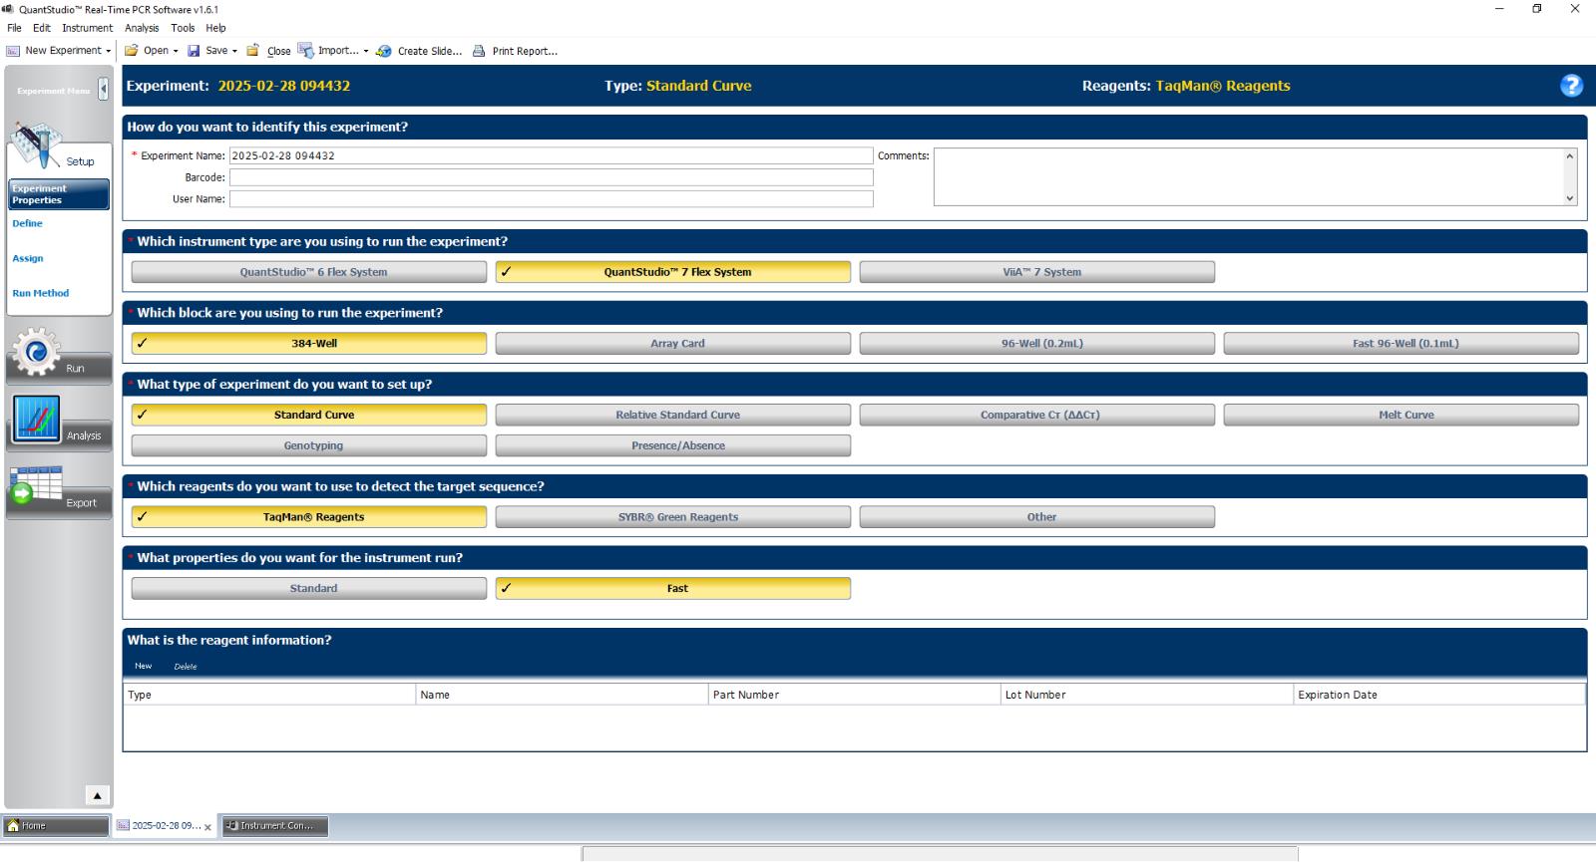Select SYBR Green Reagents option
The width and height of the screenshot is (1596, 862).
677,517
